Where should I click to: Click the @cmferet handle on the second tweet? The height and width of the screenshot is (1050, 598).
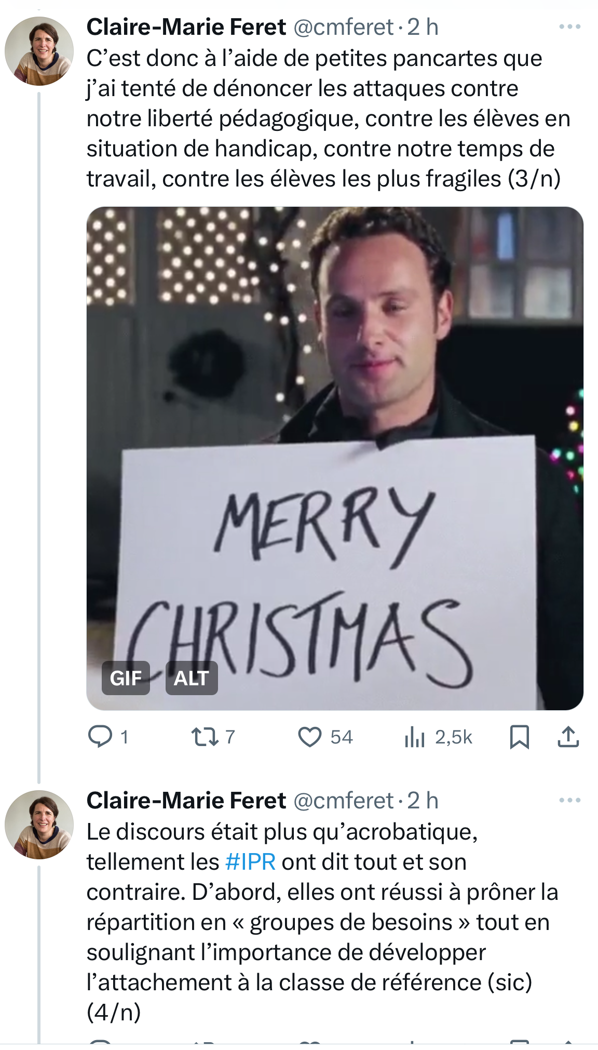(x=344, y=801)
